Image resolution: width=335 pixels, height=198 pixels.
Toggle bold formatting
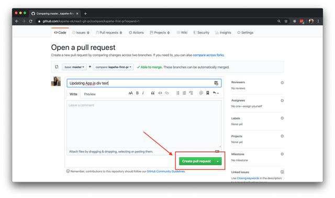tap(137, 93)
